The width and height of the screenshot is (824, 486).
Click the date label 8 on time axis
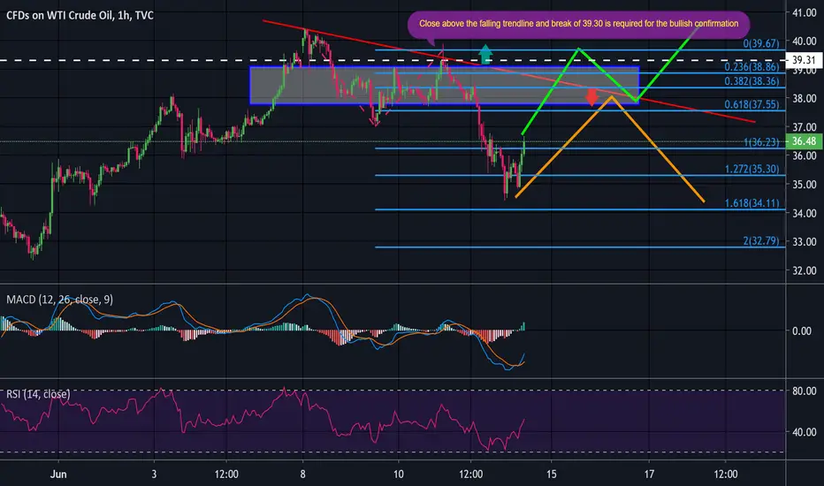tap(302, 474)
